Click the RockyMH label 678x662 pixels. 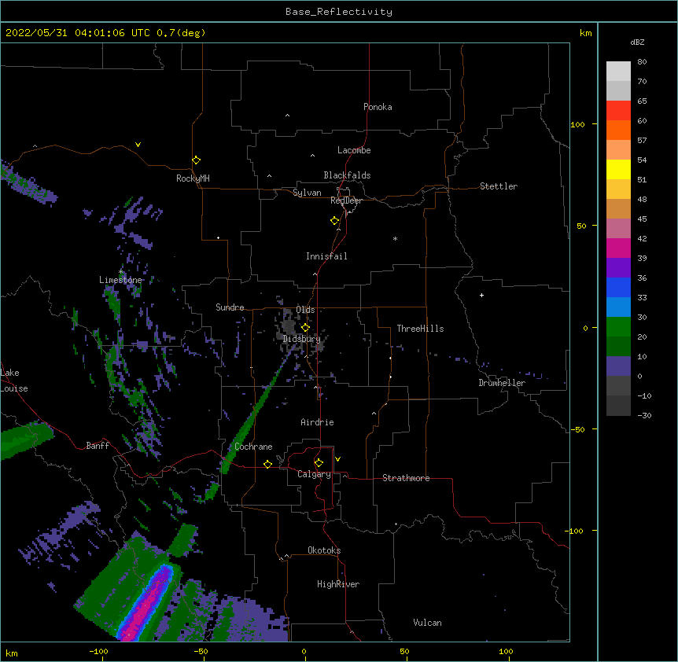pyautogui.click(x=193, y=178)
